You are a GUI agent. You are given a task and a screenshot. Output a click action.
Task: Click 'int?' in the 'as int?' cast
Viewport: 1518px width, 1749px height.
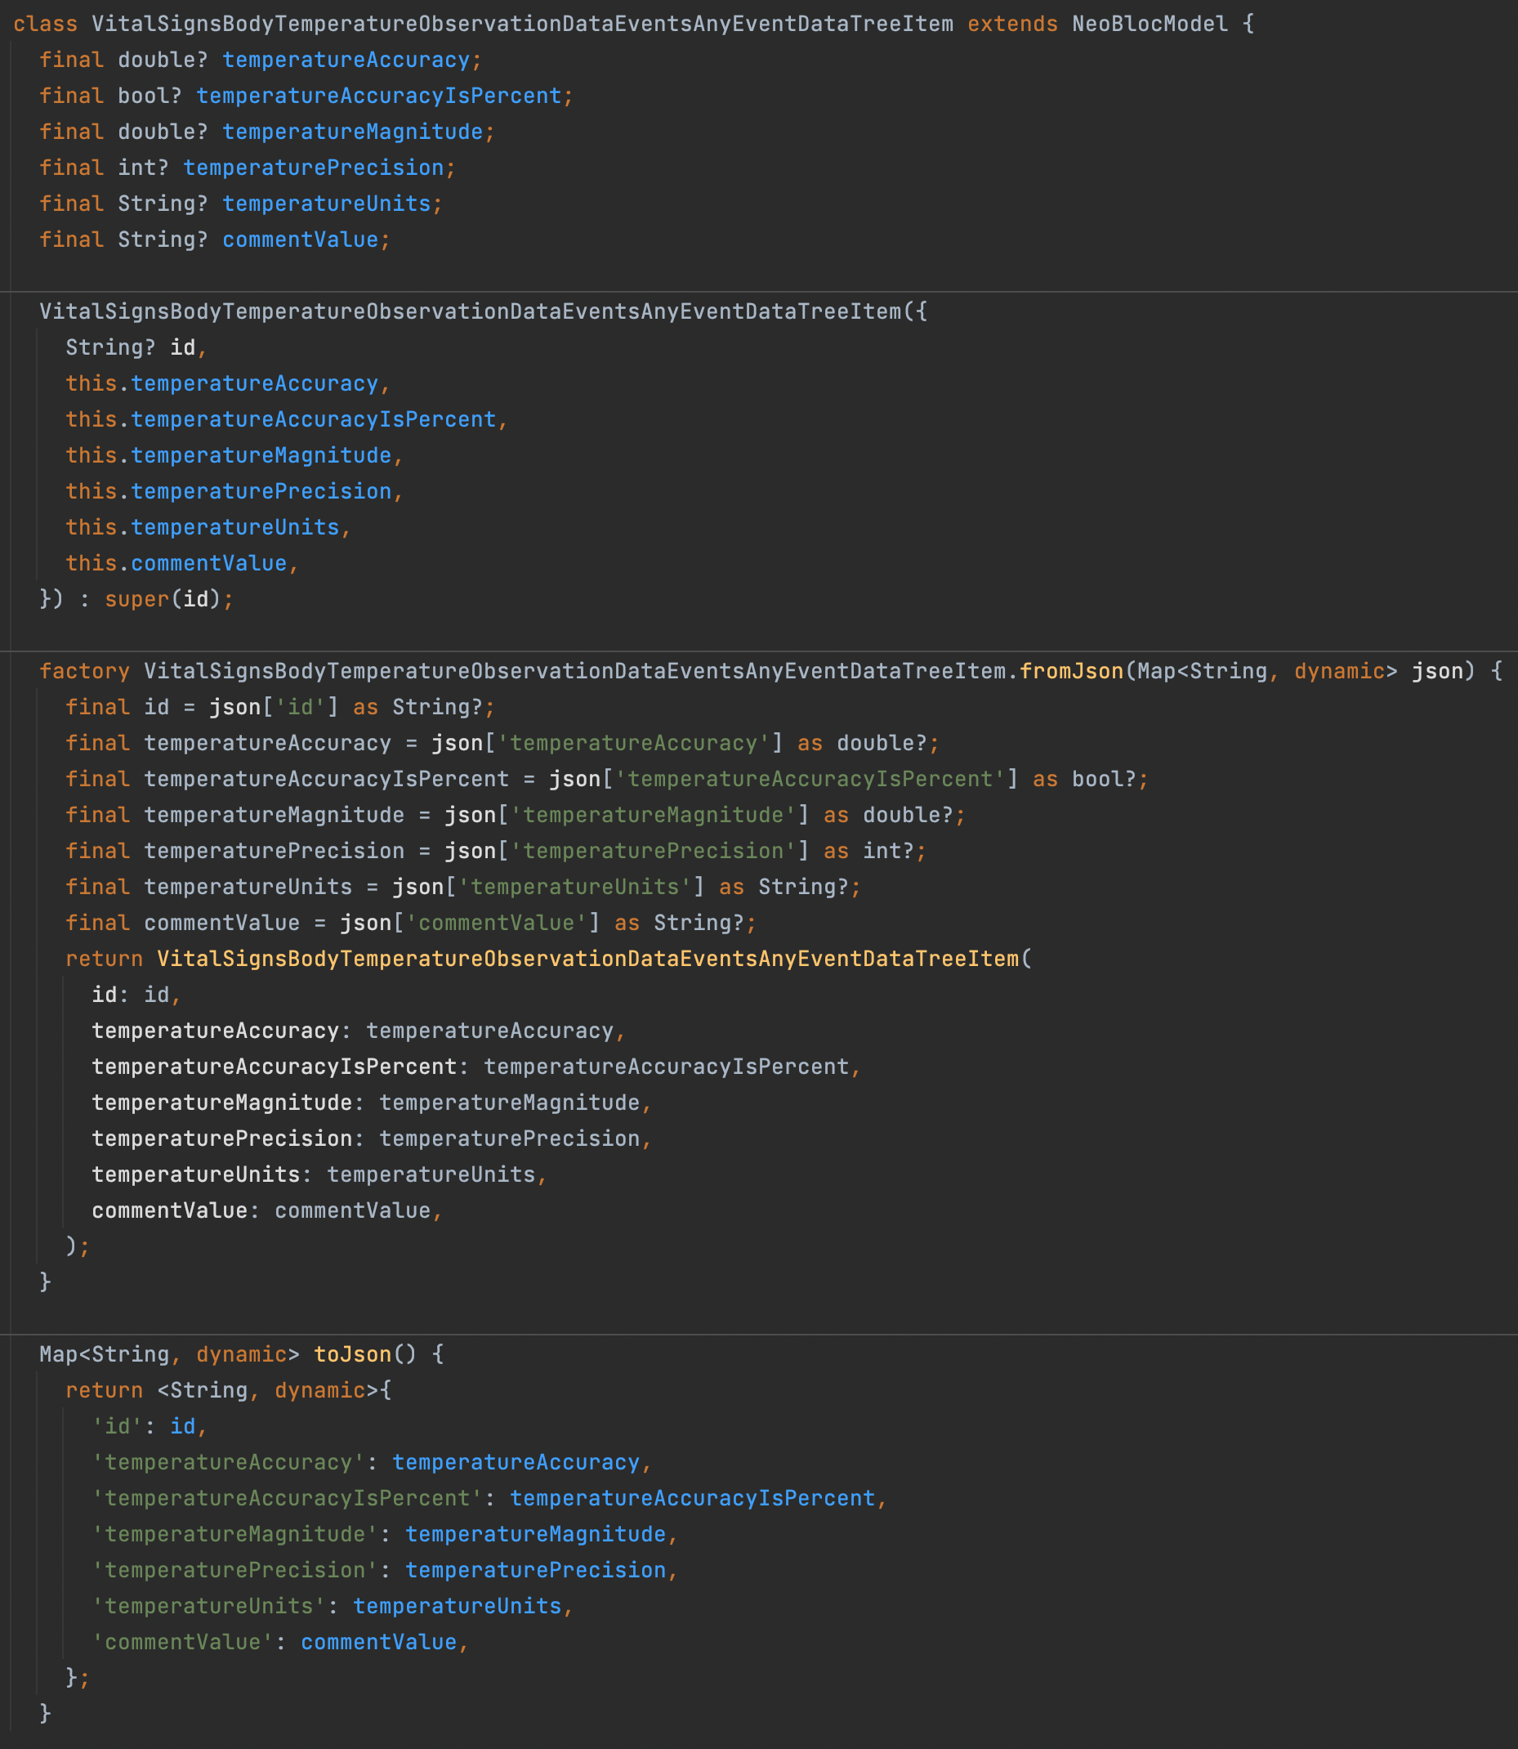point(889,852)
